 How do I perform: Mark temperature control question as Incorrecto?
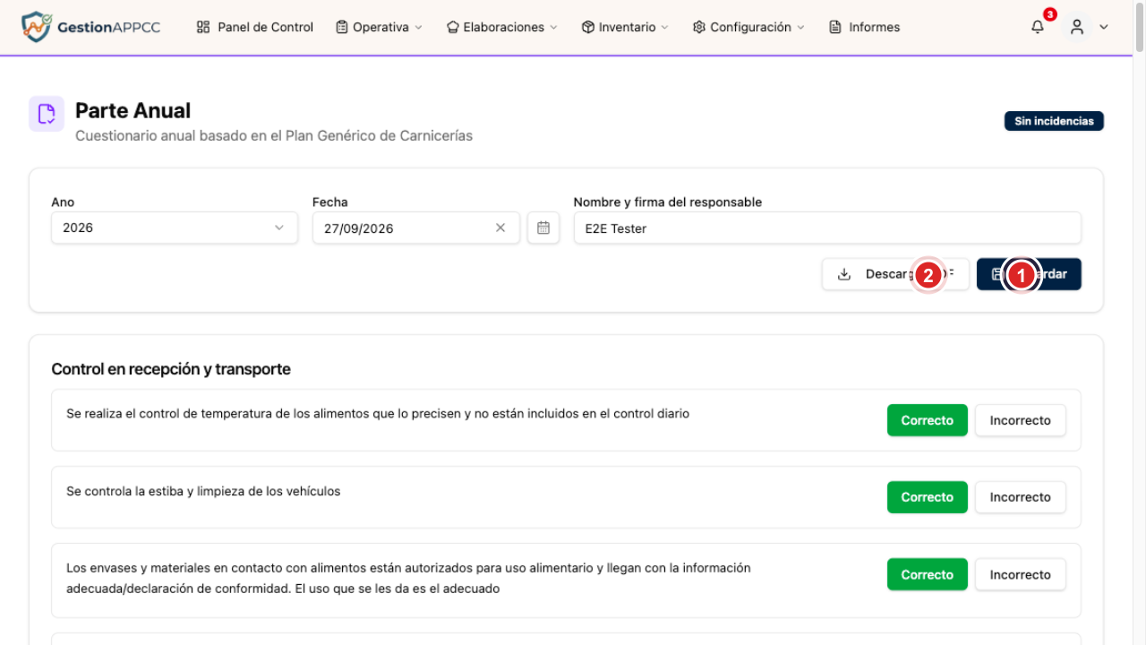[x=1021, y=420]
